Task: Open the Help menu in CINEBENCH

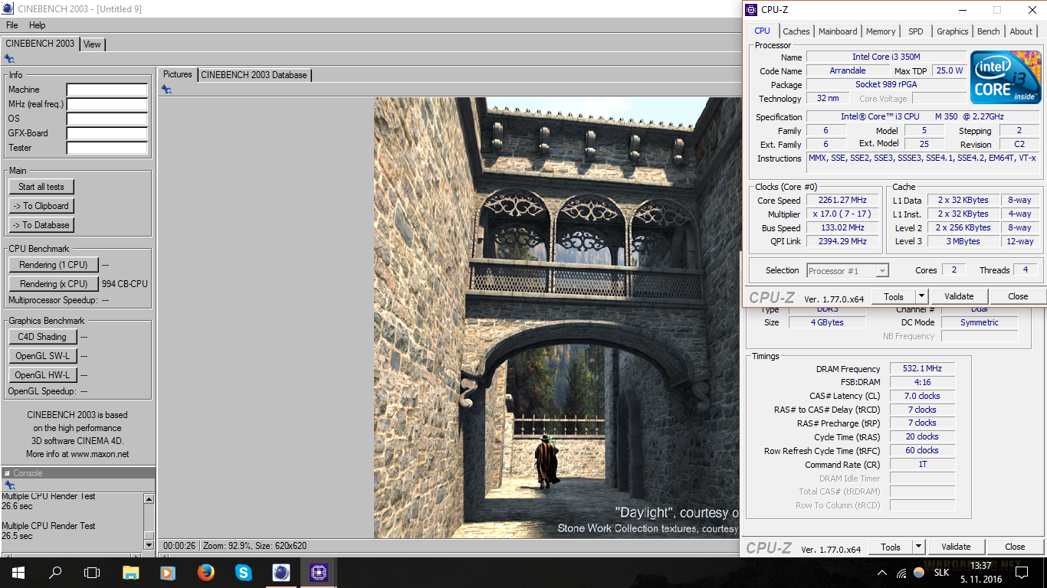Action: click(38, 25)
